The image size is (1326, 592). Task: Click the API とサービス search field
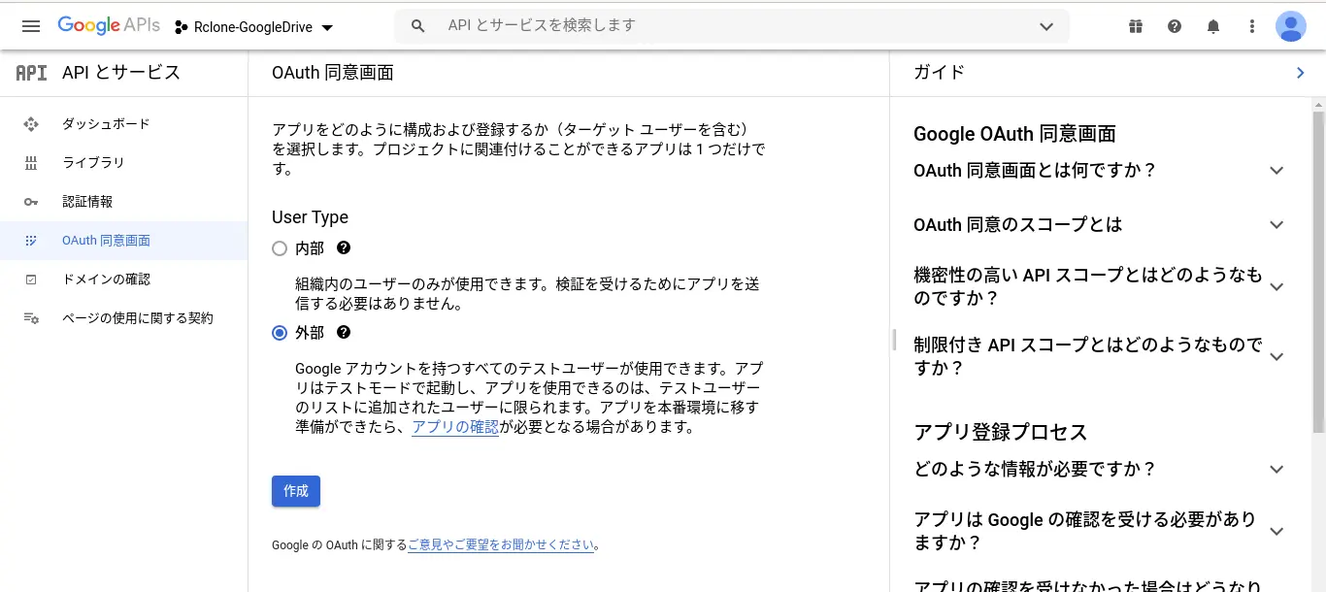click(732, 26)
